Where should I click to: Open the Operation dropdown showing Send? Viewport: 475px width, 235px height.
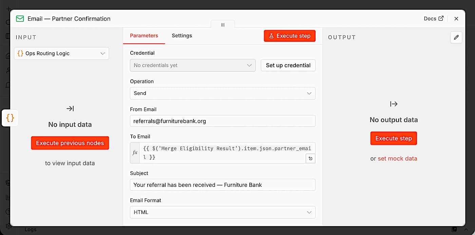[223, 93]
